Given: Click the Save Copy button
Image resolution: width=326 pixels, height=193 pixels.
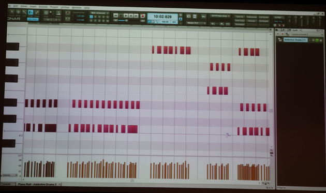Looking at the screenshot, I should [x=240, y=20].
